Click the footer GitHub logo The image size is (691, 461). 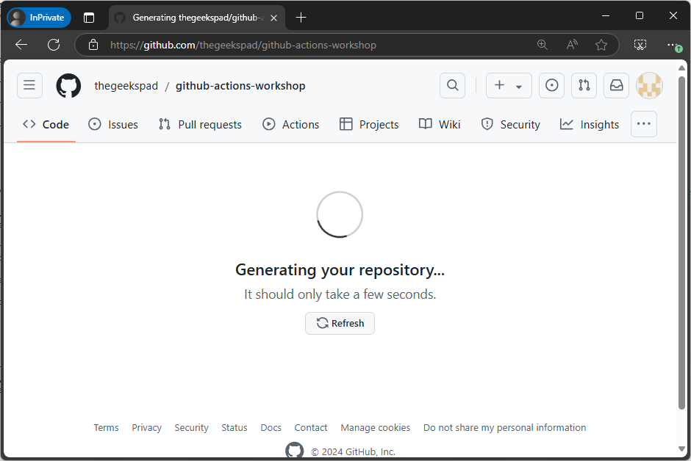(294, 451)
